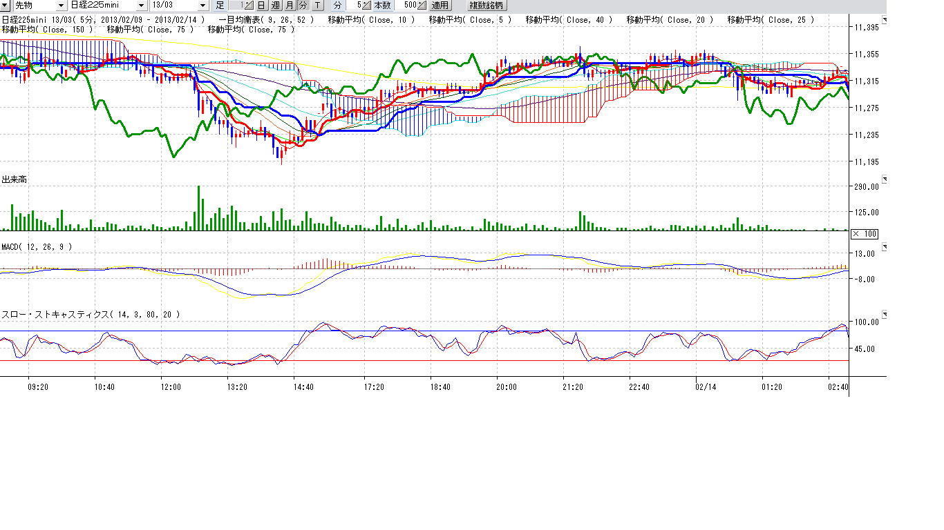Open the price chart panel menu arrow
This screenshot has height=530, width=944.
pyautogui.click(x=883, y=21)
